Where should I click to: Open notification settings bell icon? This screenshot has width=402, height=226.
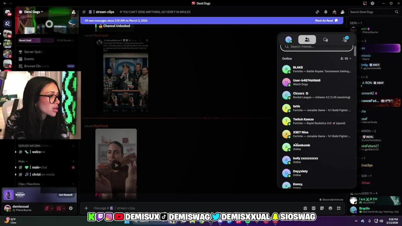(326, 12)
